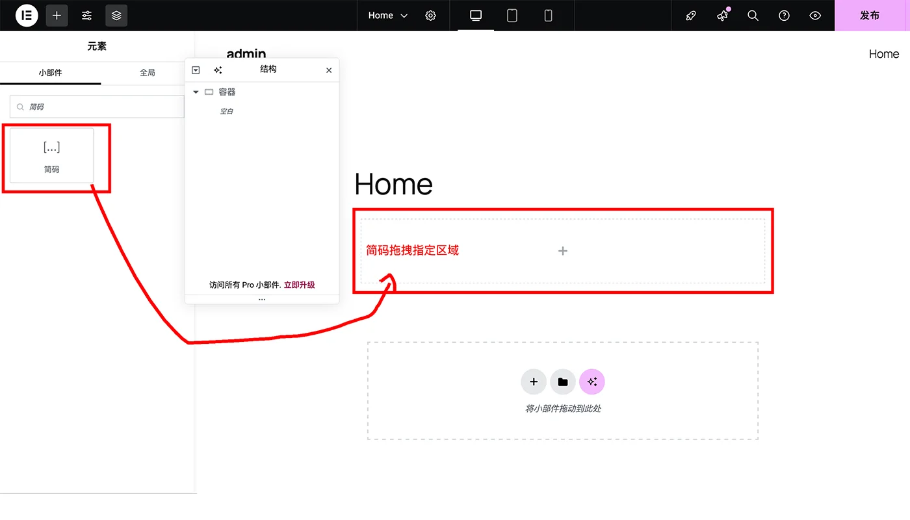Image resolution: width=910 pixels, height=520 pixels.
Task: Click the help question mark icon
Action: [784, 15]
